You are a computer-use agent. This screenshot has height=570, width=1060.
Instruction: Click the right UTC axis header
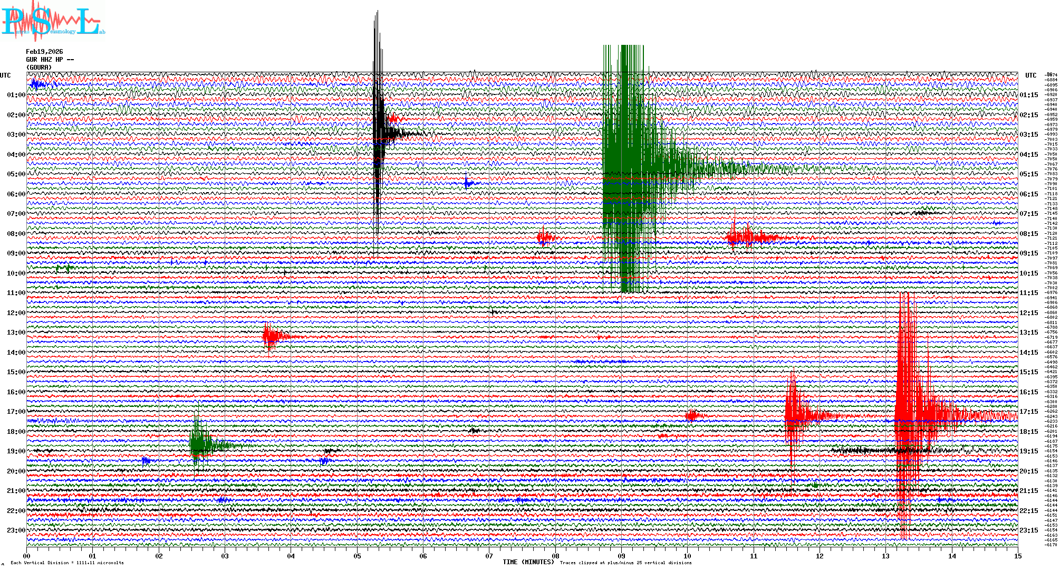pyautogui.click(x=1030, y=75)
